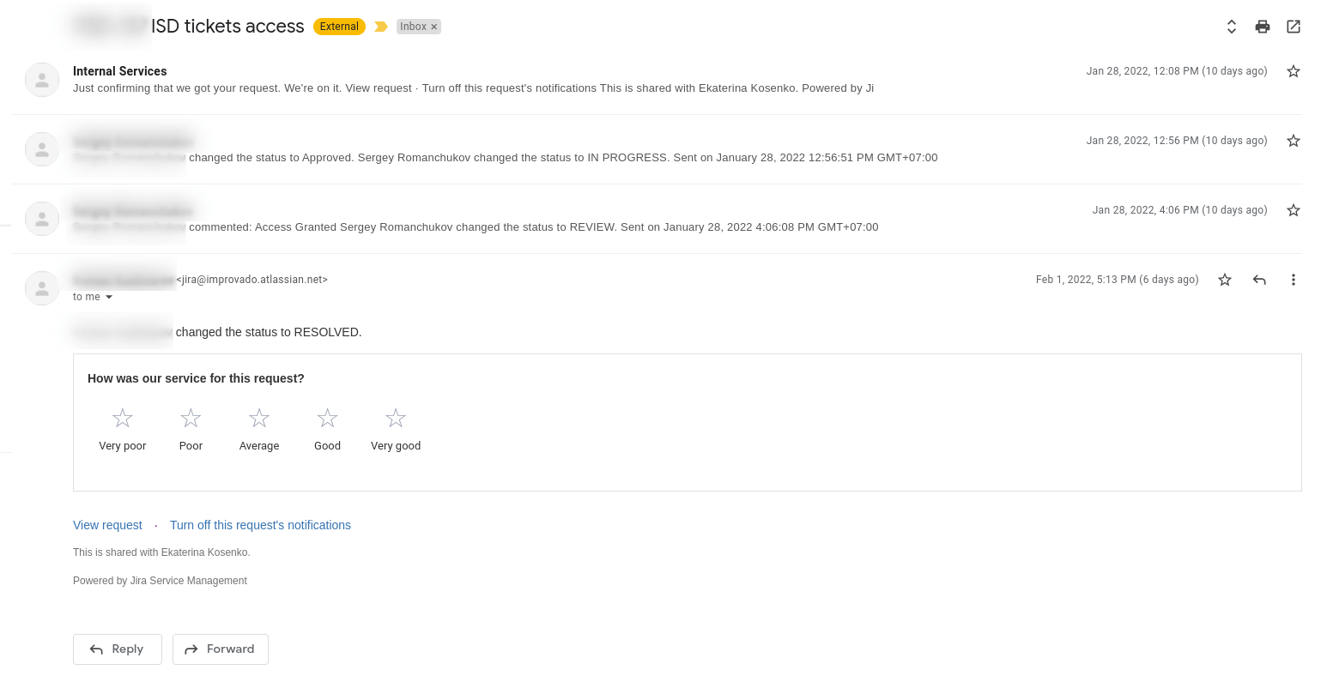Select the Very good rating star

tap(396, 418)
